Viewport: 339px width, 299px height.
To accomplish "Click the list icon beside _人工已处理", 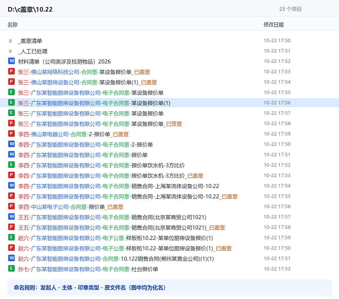I will pyautogui.click(x=10, y=51).
